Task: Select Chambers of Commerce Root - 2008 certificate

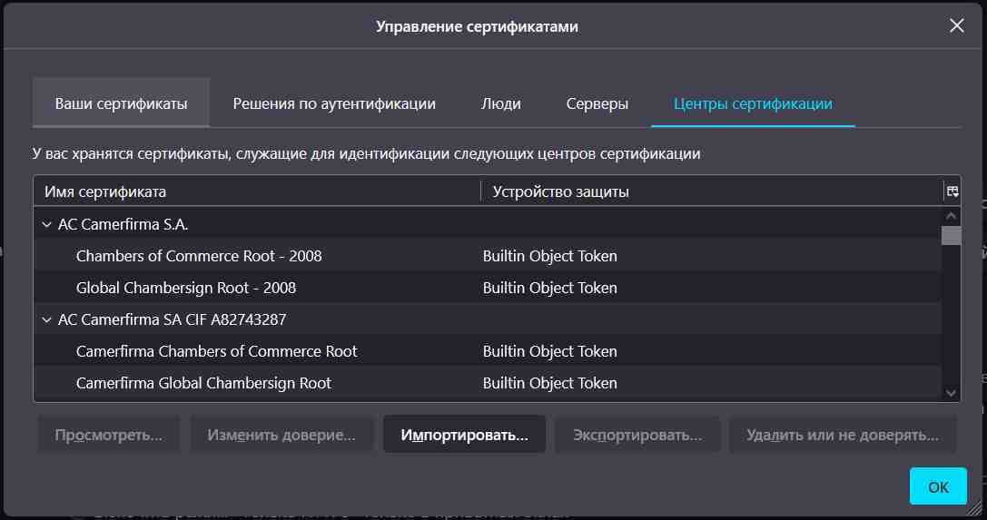Action: click(x=488, y=256)
